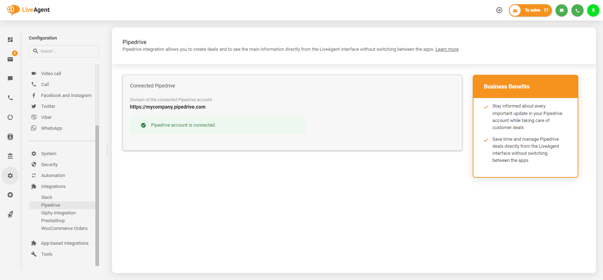Screen dimensions: 603x280
Task: Open the Chats icon in left sidebar
Action: coord(10,78)
